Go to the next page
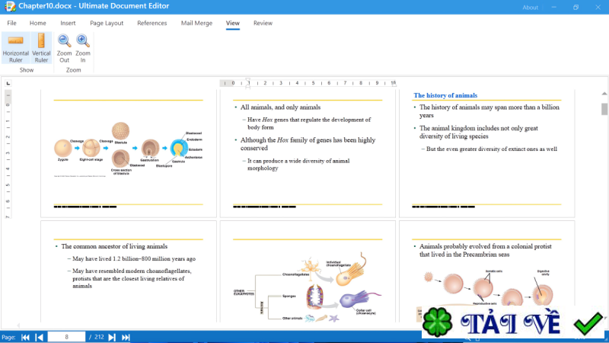Screen dimensions: 609x343 pos(112,337)
